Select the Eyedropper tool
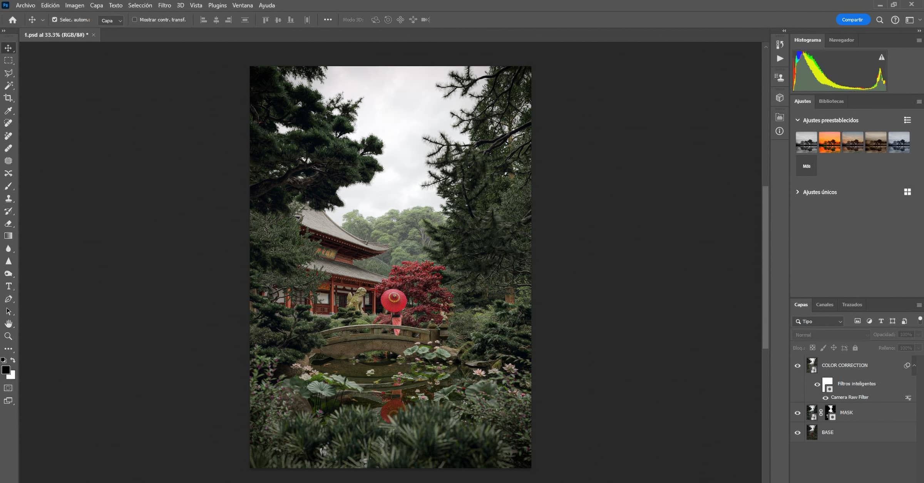 tap(8, 111)
